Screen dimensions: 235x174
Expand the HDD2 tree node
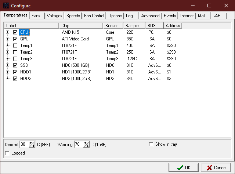[x=7, y=79]
